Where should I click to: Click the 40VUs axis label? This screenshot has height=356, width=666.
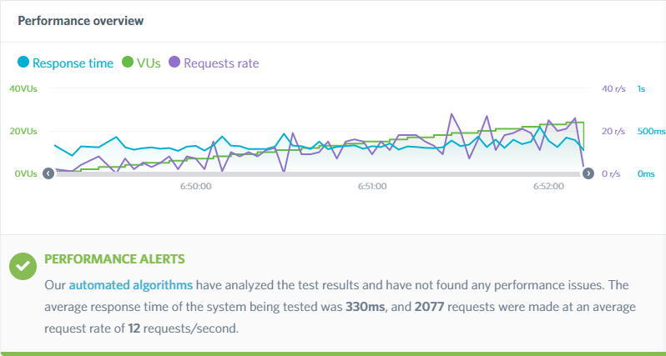coord(23,88)
